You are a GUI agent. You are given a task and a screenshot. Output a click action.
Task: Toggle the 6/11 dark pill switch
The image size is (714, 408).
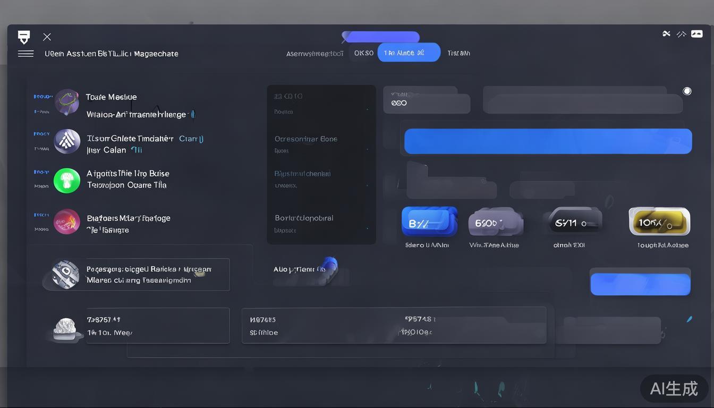click(572, 222)
